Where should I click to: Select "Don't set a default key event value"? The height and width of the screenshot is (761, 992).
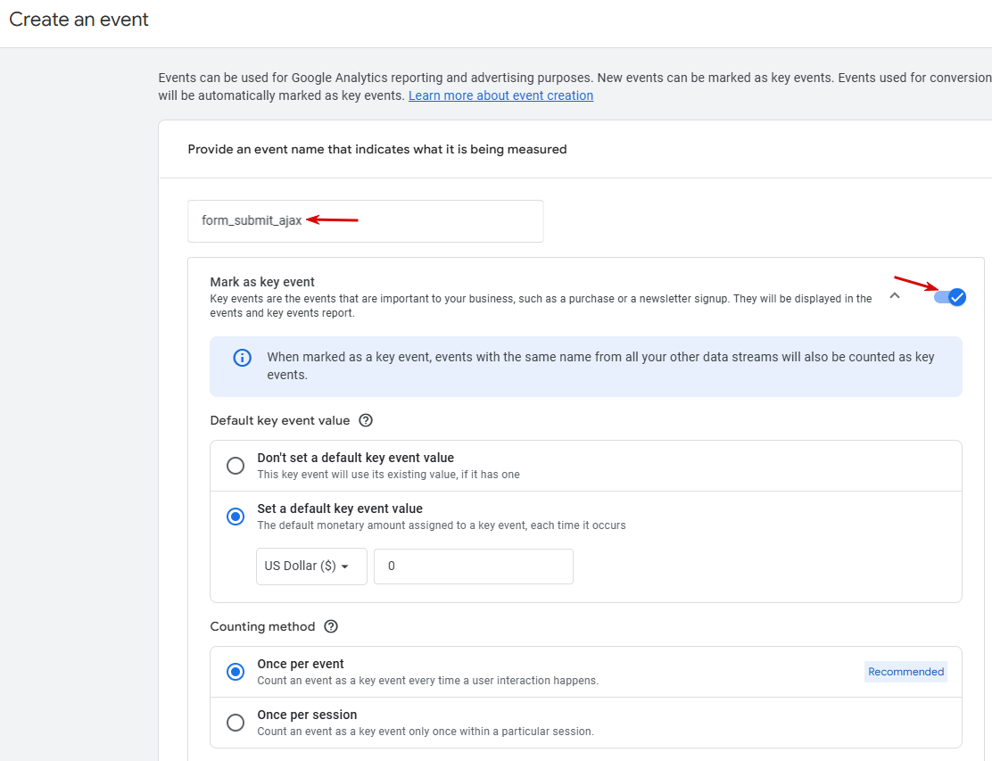tap(236, 466)
